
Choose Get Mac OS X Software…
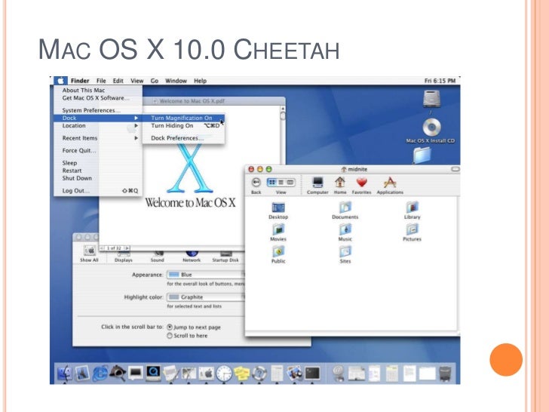click(98, 98)
